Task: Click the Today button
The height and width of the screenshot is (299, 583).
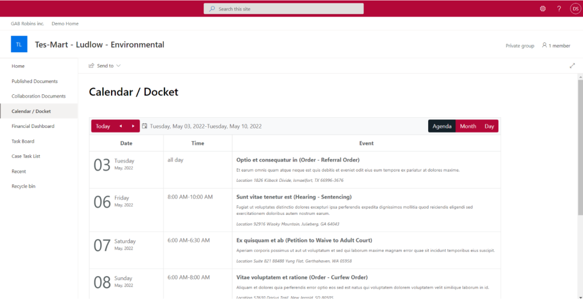Action: (103, 126)
